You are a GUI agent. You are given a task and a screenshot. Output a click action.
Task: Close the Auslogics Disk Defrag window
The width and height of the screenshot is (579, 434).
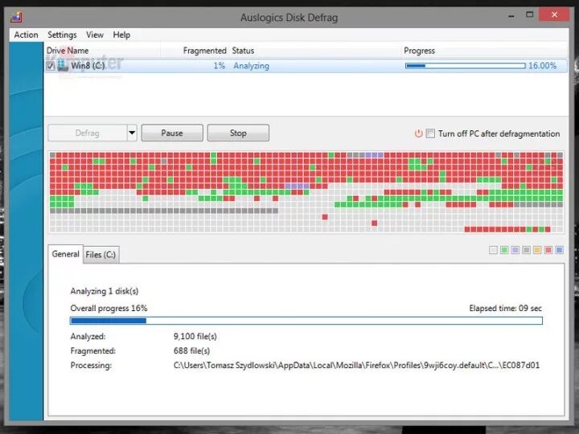click(554, 14)
